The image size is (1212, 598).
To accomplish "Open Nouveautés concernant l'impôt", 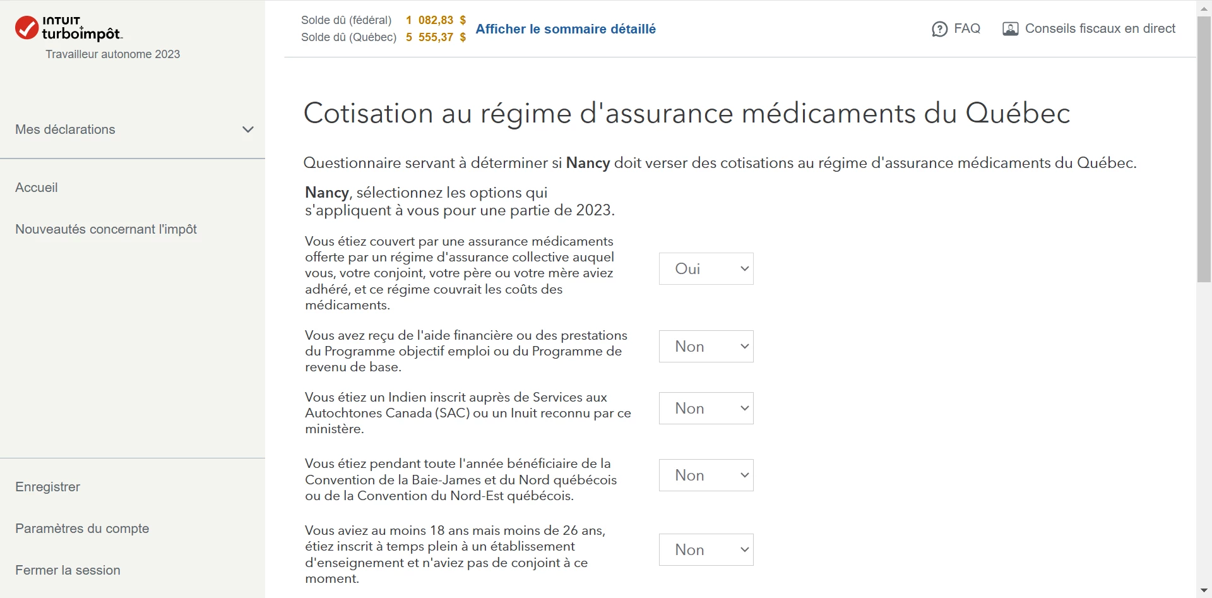I will (106, 229).
